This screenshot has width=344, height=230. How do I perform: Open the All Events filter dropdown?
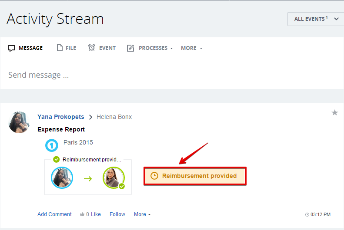316,19
